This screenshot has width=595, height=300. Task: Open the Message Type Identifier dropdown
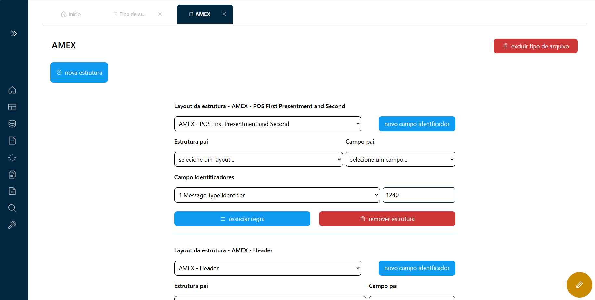(x=277, y=195)
